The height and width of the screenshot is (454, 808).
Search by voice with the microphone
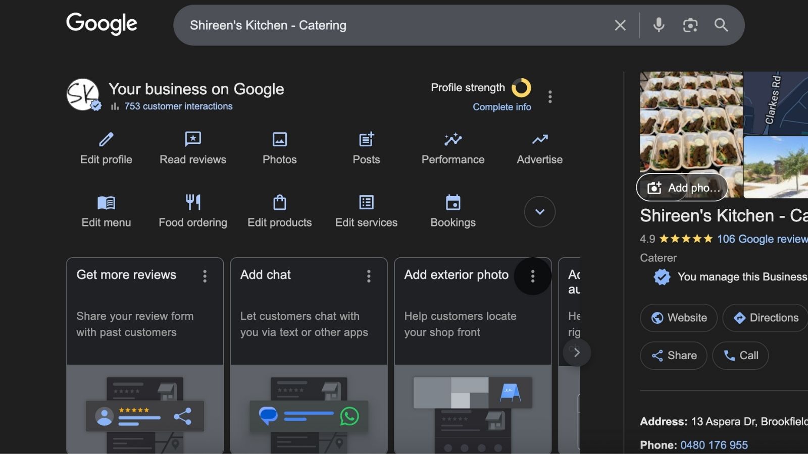[x=658, y=25]
